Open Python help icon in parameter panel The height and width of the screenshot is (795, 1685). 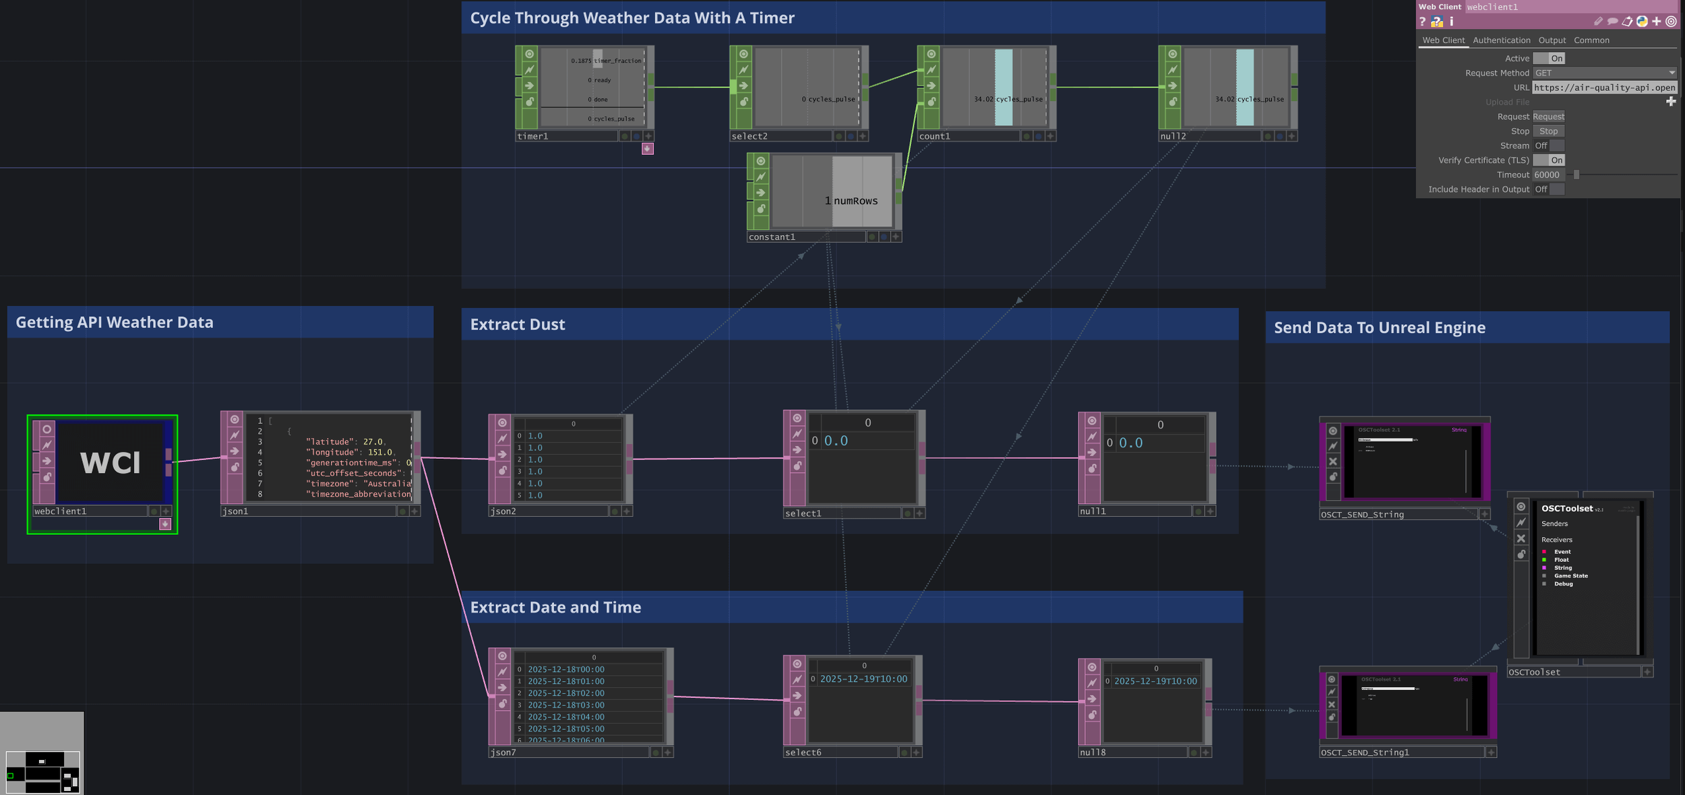[x=1437, y=22]
